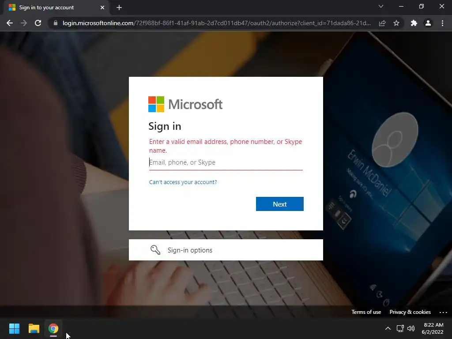Open the volume tray icon
This screenshot has width=452, height=339.
click(x=411, y=328)
